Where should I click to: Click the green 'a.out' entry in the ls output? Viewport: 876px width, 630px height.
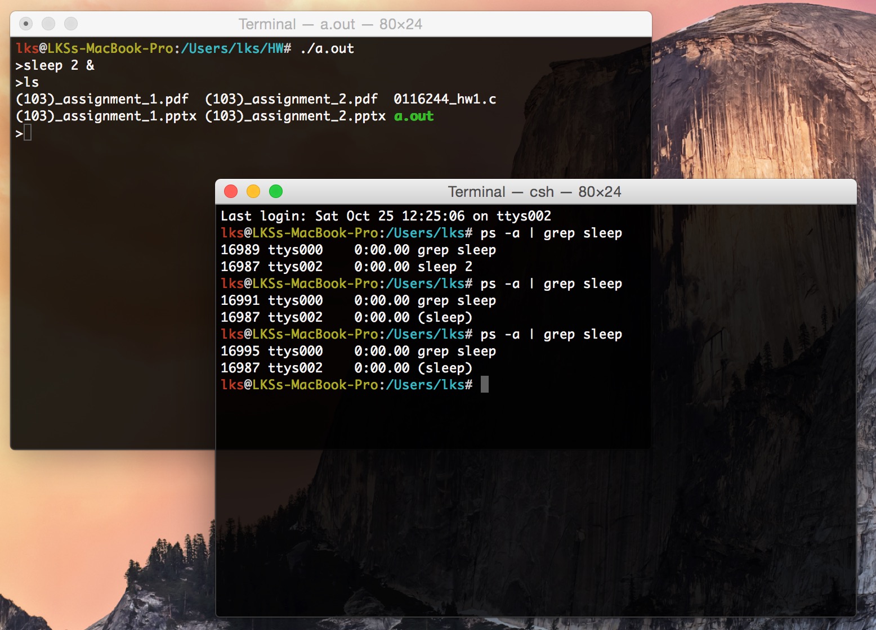coord(414,116)
